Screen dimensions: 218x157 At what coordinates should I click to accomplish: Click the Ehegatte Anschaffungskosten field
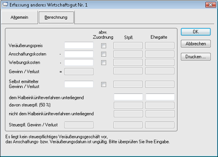point(160,54)
